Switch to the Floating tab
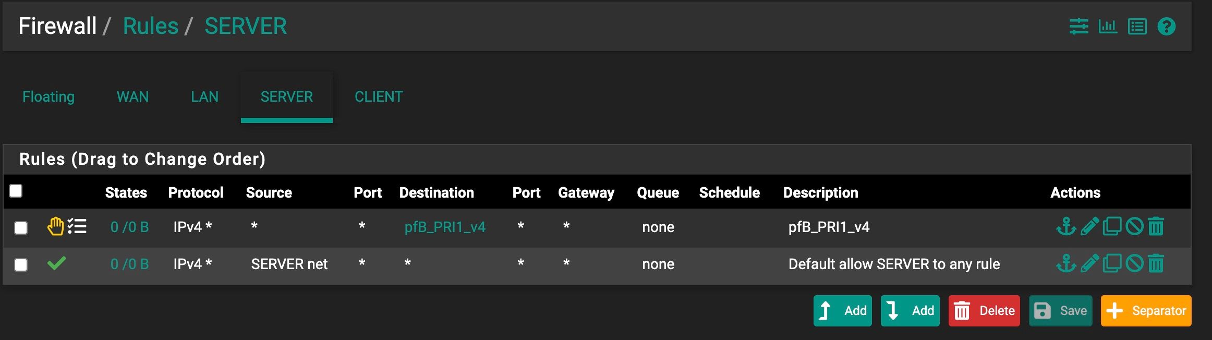The height and width of the screenshot is (340, 1212). [x=49, y=96]
